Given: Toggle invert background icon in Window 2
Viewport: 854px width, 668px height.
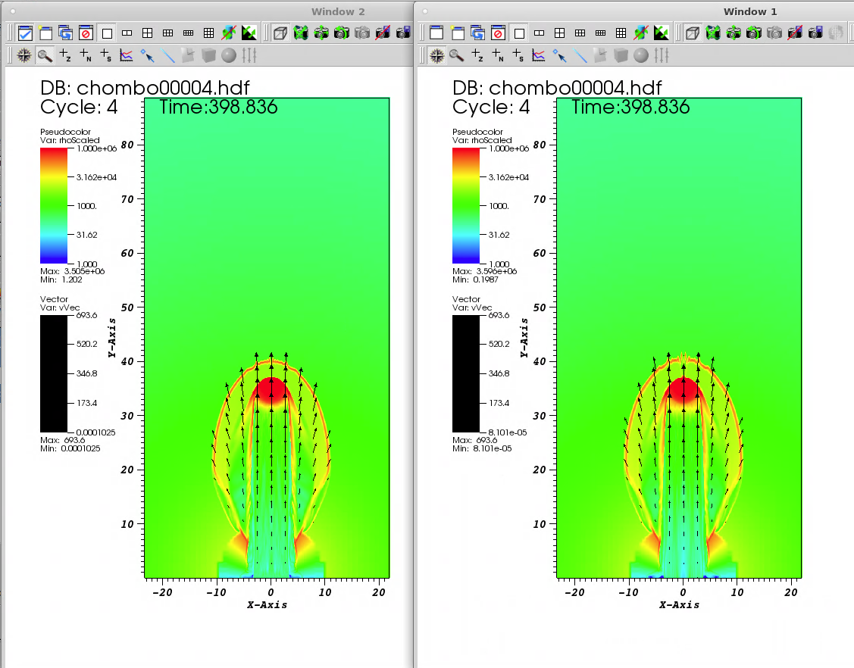Looking at the screenshot, I should (250, 33).
